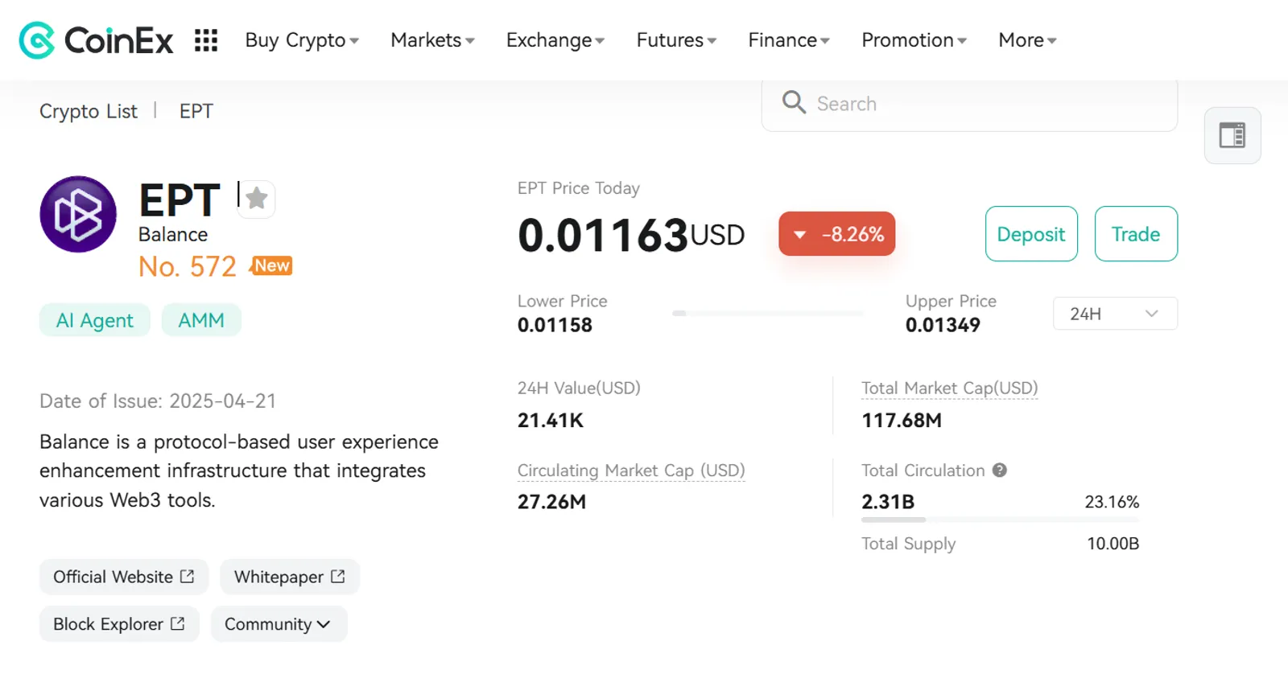Image resolution: width=1288 pixels, height=674 pixels.
Task: Go to Crypto List breadcrumb
Action: [x=89, y=111]
